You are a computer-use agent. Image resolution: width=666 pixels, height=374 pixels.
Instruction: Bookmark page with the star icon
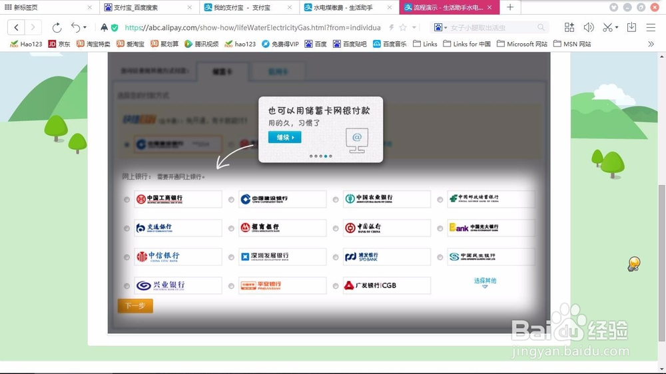click(403, 27)
